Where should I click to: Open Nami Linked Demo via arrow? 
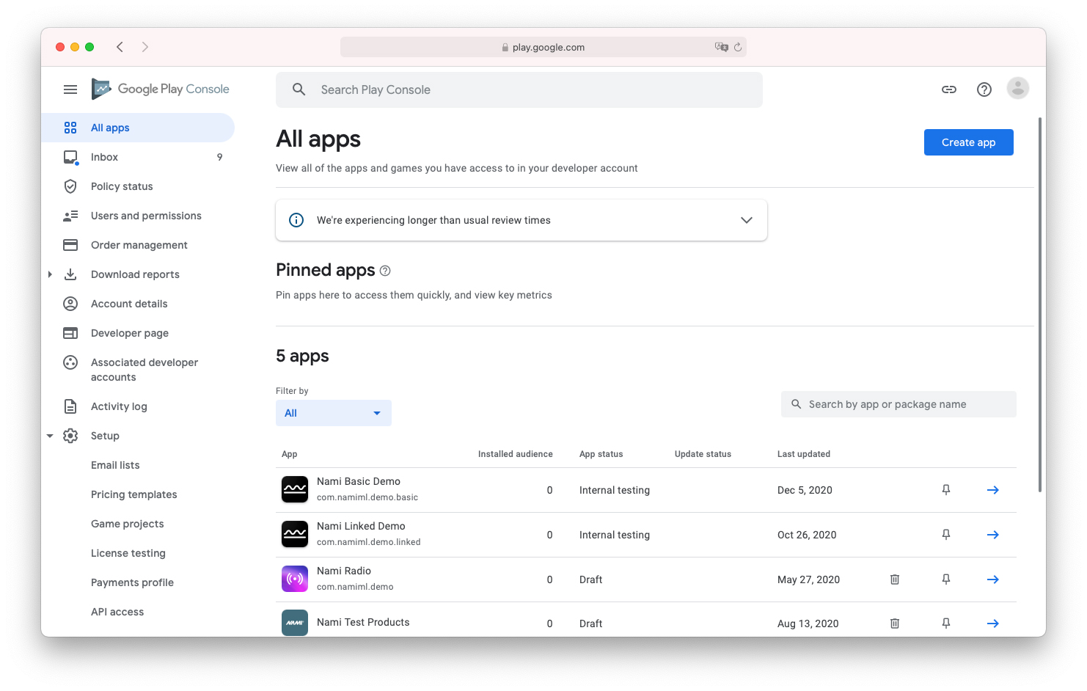coord(993,535)
